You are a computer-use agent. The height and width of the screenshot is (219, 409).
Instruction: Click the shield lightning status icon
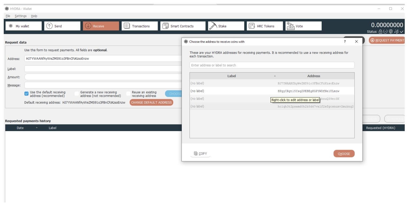point(391,31)
